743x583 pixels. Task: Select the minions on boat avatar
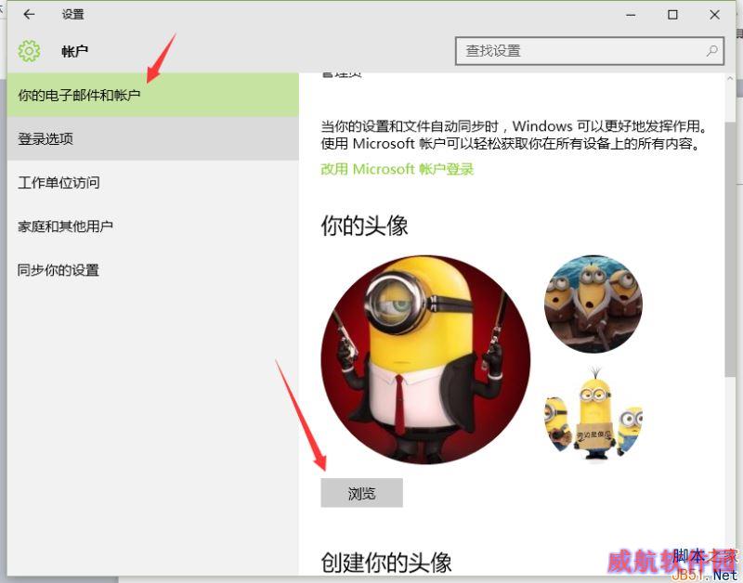click(593, 304)
